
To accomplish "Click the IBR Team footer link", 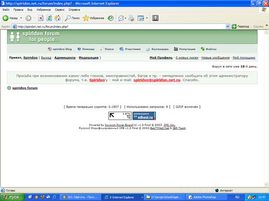I will click(179, 128).
